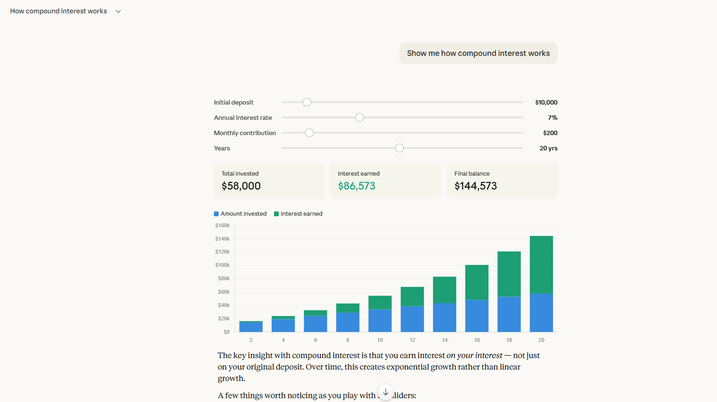Click the "Annual interest rate" slider label

[243, 117]
